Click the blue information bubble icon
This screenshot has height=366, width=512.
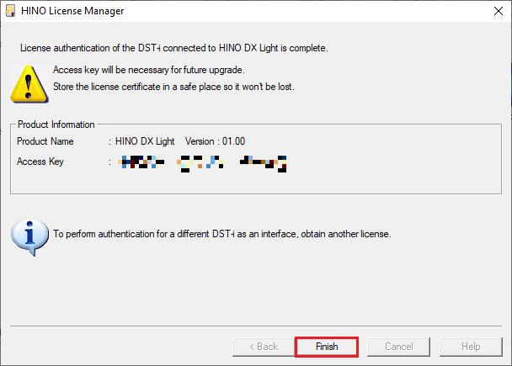tap(29, 236)
